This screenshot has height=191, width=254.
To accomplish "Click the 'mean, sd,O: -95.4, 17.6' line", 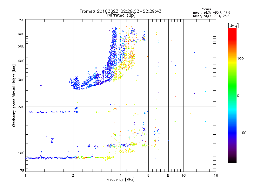I will click(211, 12).
